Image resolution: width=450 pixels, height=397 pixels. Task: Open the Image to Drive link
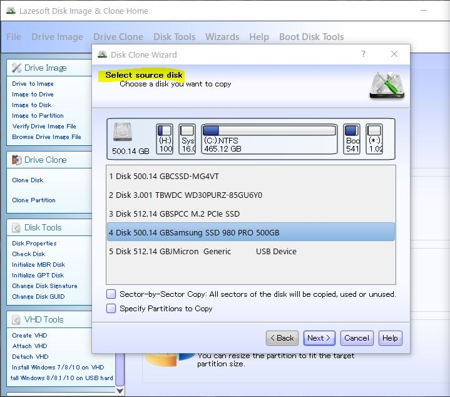(33, 94)
